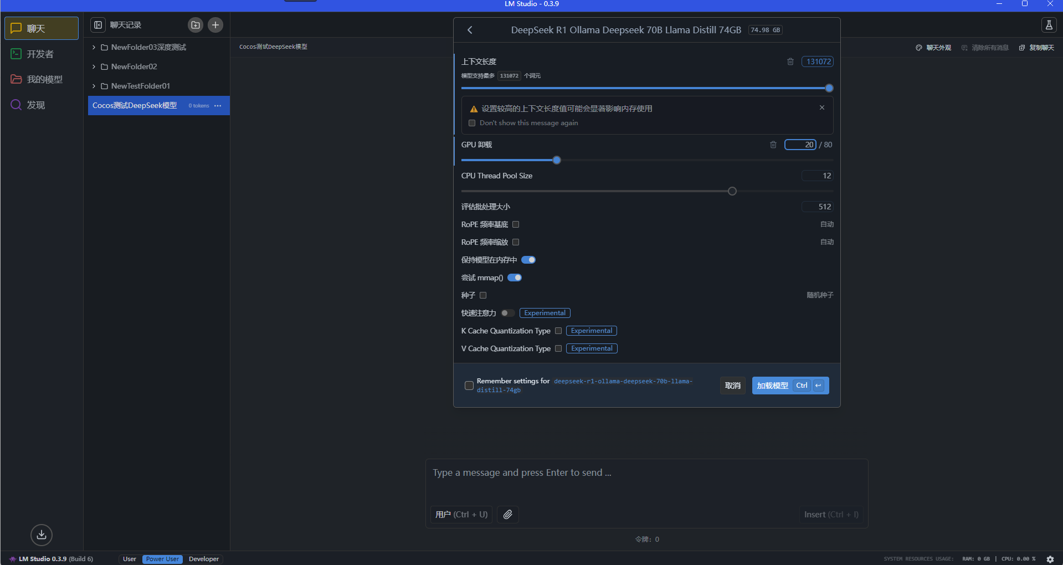
Task: Edit CPU Thread Pool Size value 12
Action: (x=818, y=176)
